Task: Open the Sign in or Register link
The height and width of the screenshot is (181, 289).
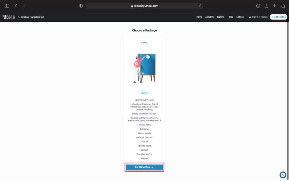Action: pos(259,17)
